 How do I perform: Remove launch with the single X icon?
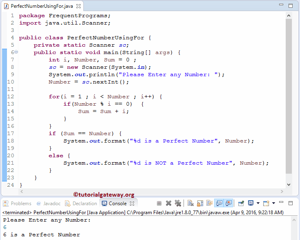(168, 203)
